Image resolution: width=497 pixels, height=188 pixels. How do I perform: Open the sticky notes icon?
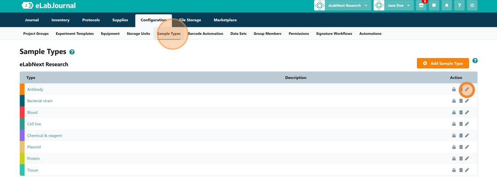coord(434,5)
